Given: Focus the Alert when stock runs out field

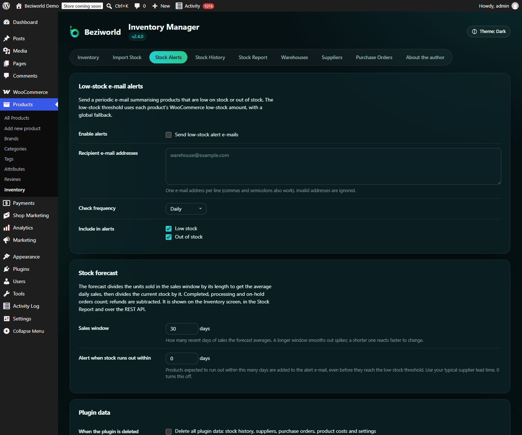Looking at the screenshot, I should [182, 359].
